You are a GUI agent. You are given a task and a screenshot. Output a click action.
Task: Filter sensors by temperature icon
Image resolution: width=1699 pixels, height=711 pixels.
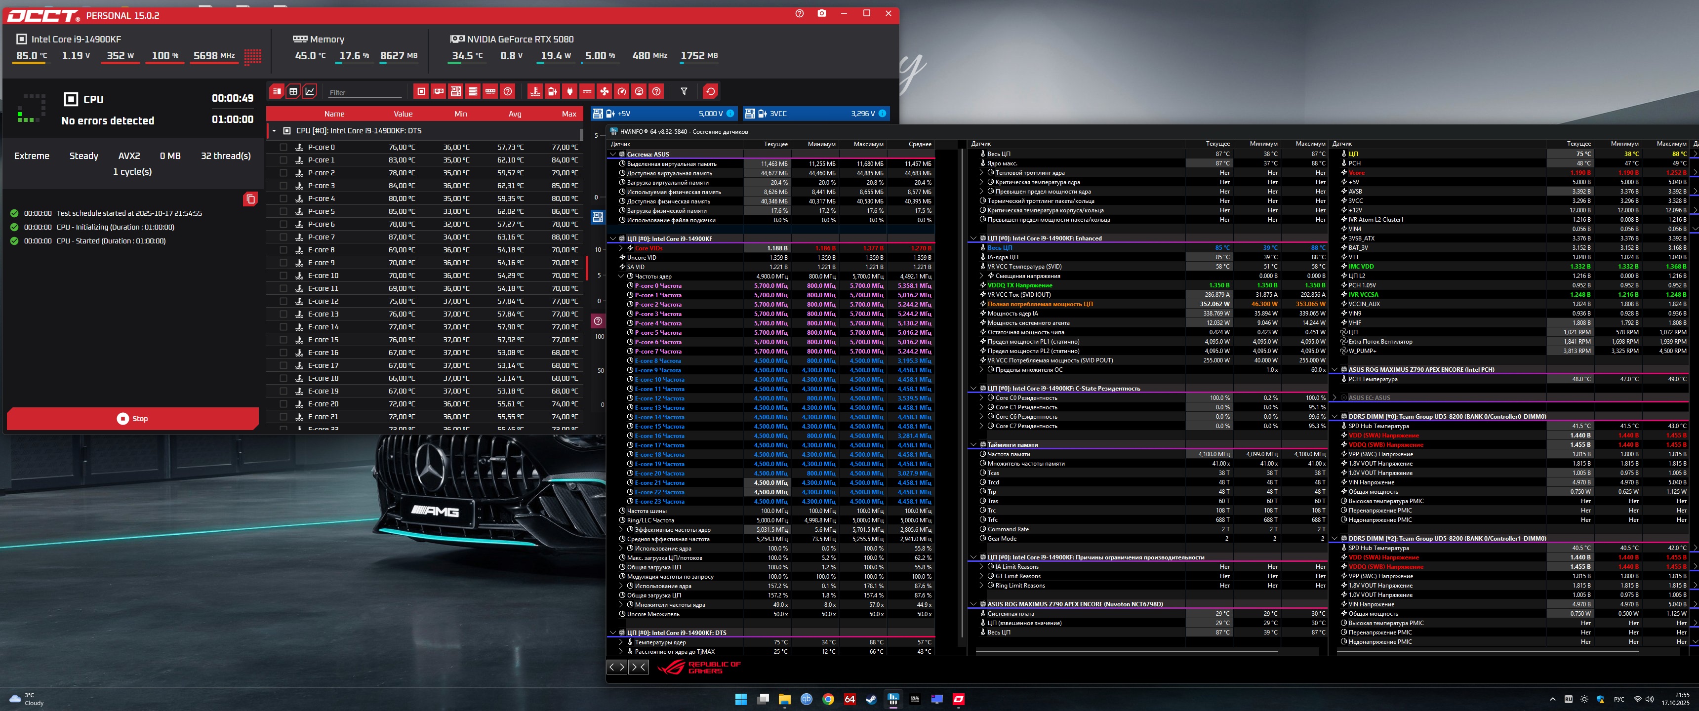(535, 91)
